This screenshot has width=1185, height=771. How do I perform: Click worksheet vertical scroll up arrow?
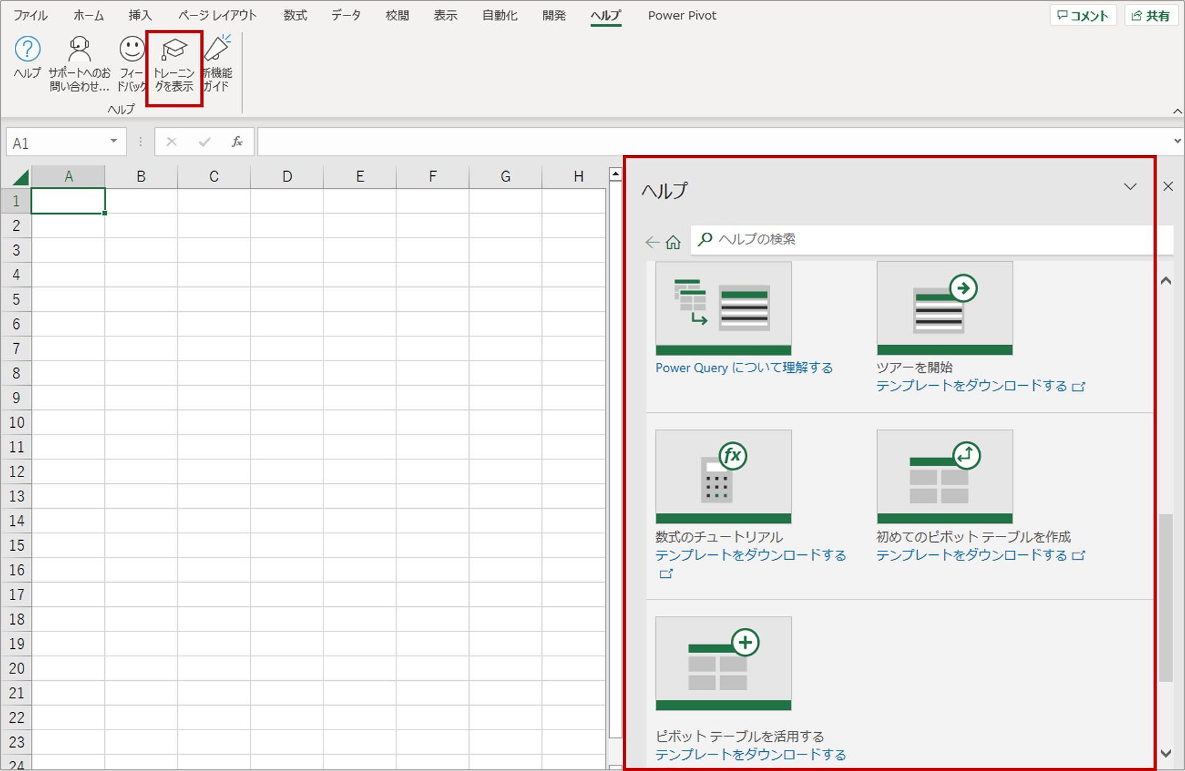click(615, 175)
